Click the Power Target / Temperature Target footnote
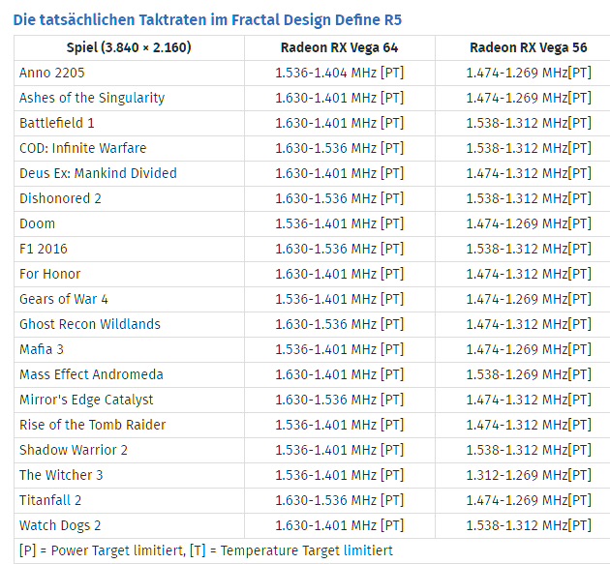 pos(206,550)
